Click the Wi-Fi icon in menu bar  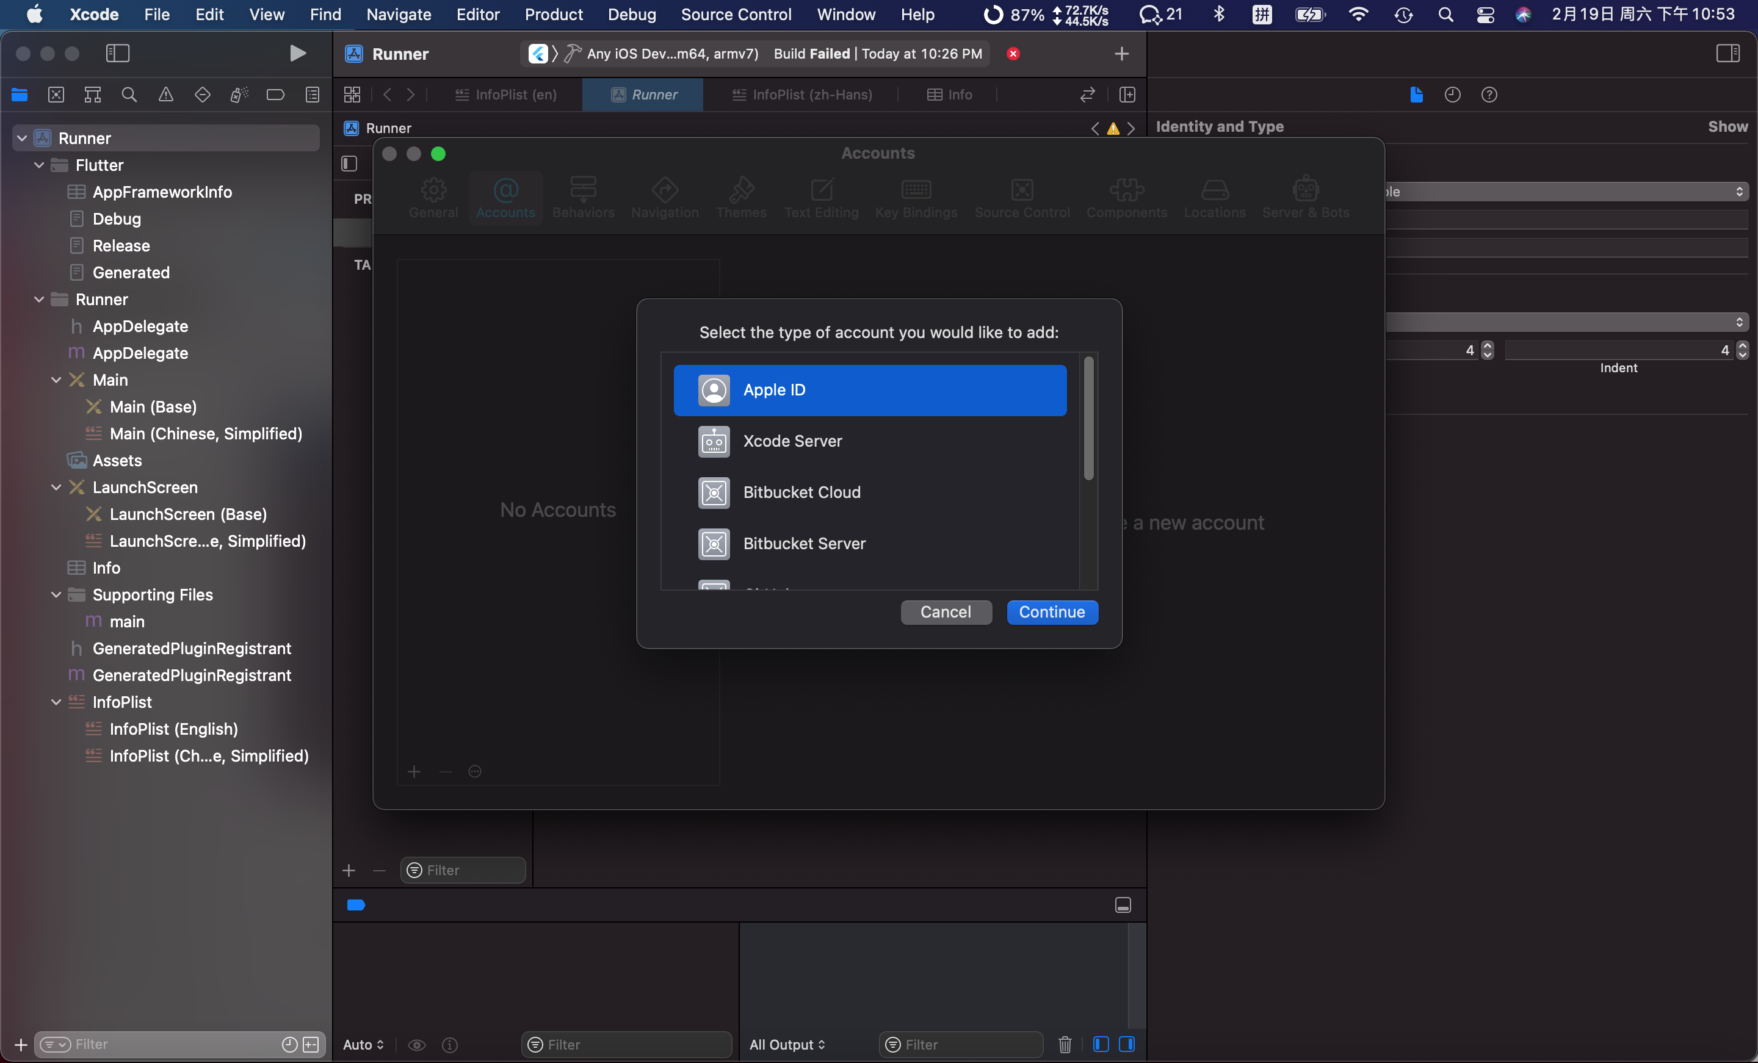[x=1359, y=14]
